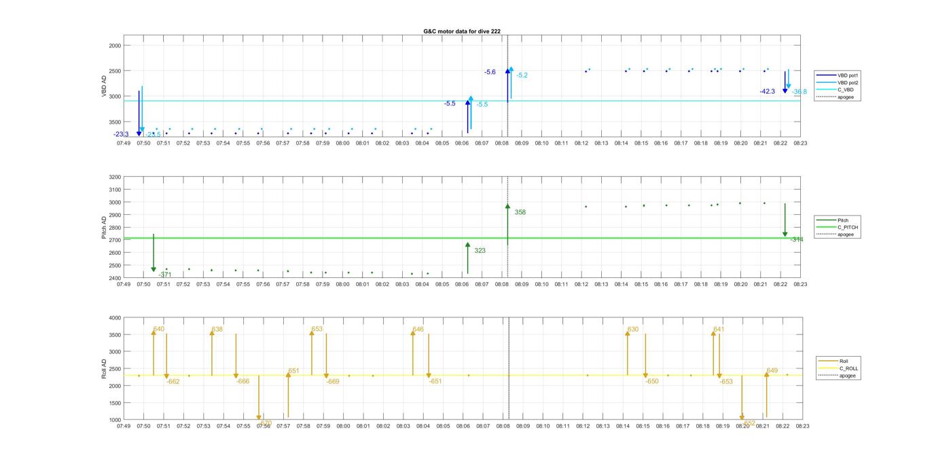
Task: Click the Roll plot '4000' y-axis tick label
Action: pyautogui.click(x=115, y=318)
